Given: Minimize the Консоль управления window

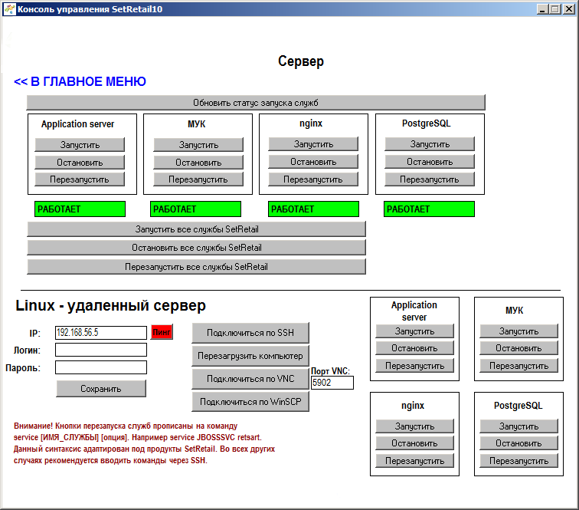Looking at the screenshot, I should tap(542, 9).
